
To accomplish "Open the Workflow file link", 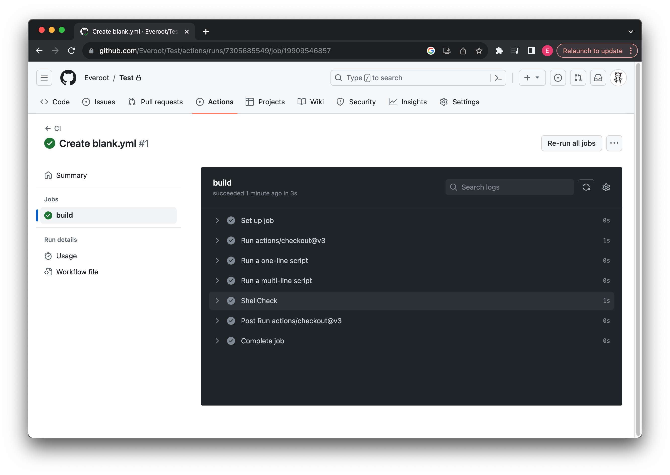I will tap(77, 272).
